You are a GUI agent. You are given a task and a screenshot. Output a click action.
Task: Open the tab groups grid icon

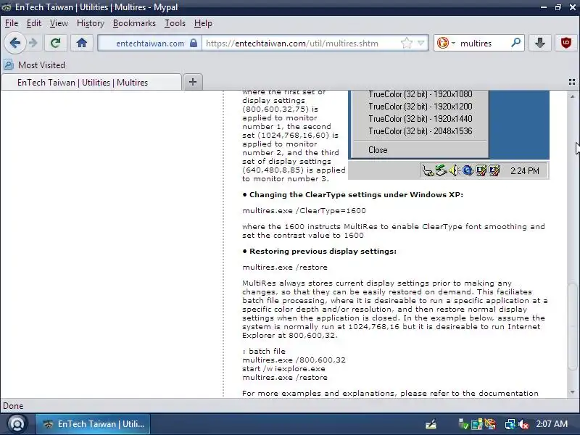coord(572,82)
